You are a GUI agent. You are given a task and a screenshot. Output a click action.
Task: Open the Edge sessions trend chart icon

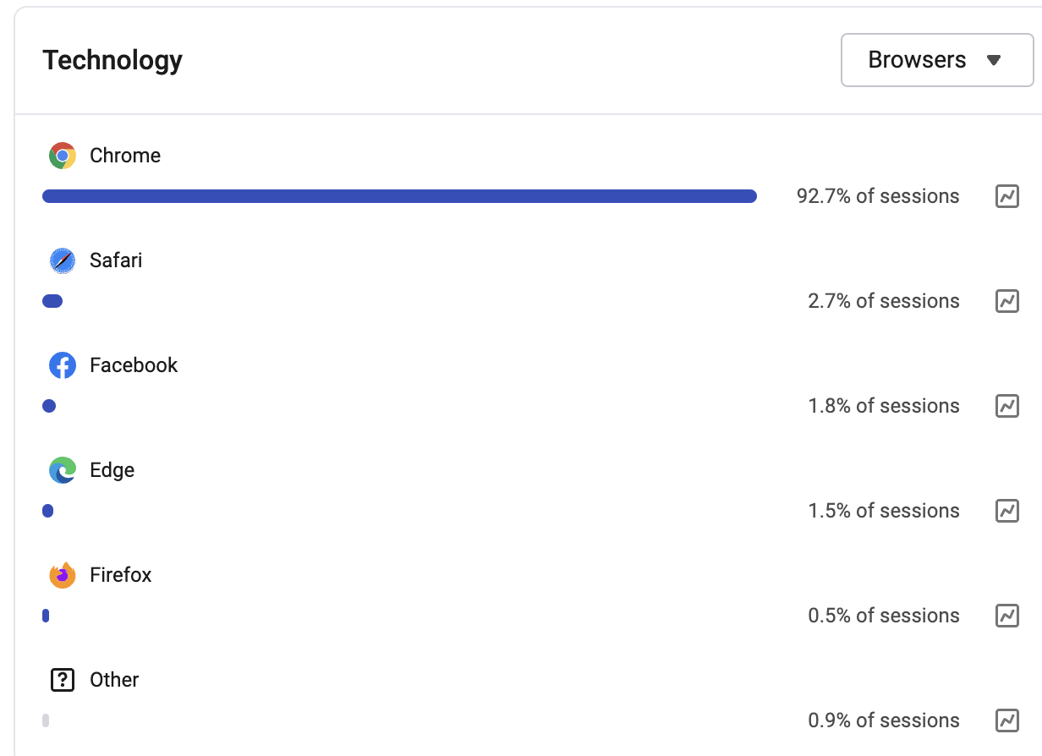pos(1006,511)
